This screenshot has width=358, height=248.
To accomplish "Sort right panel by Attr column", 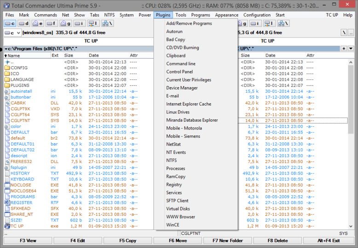I will pyautogui.click(x=329, y=56).
